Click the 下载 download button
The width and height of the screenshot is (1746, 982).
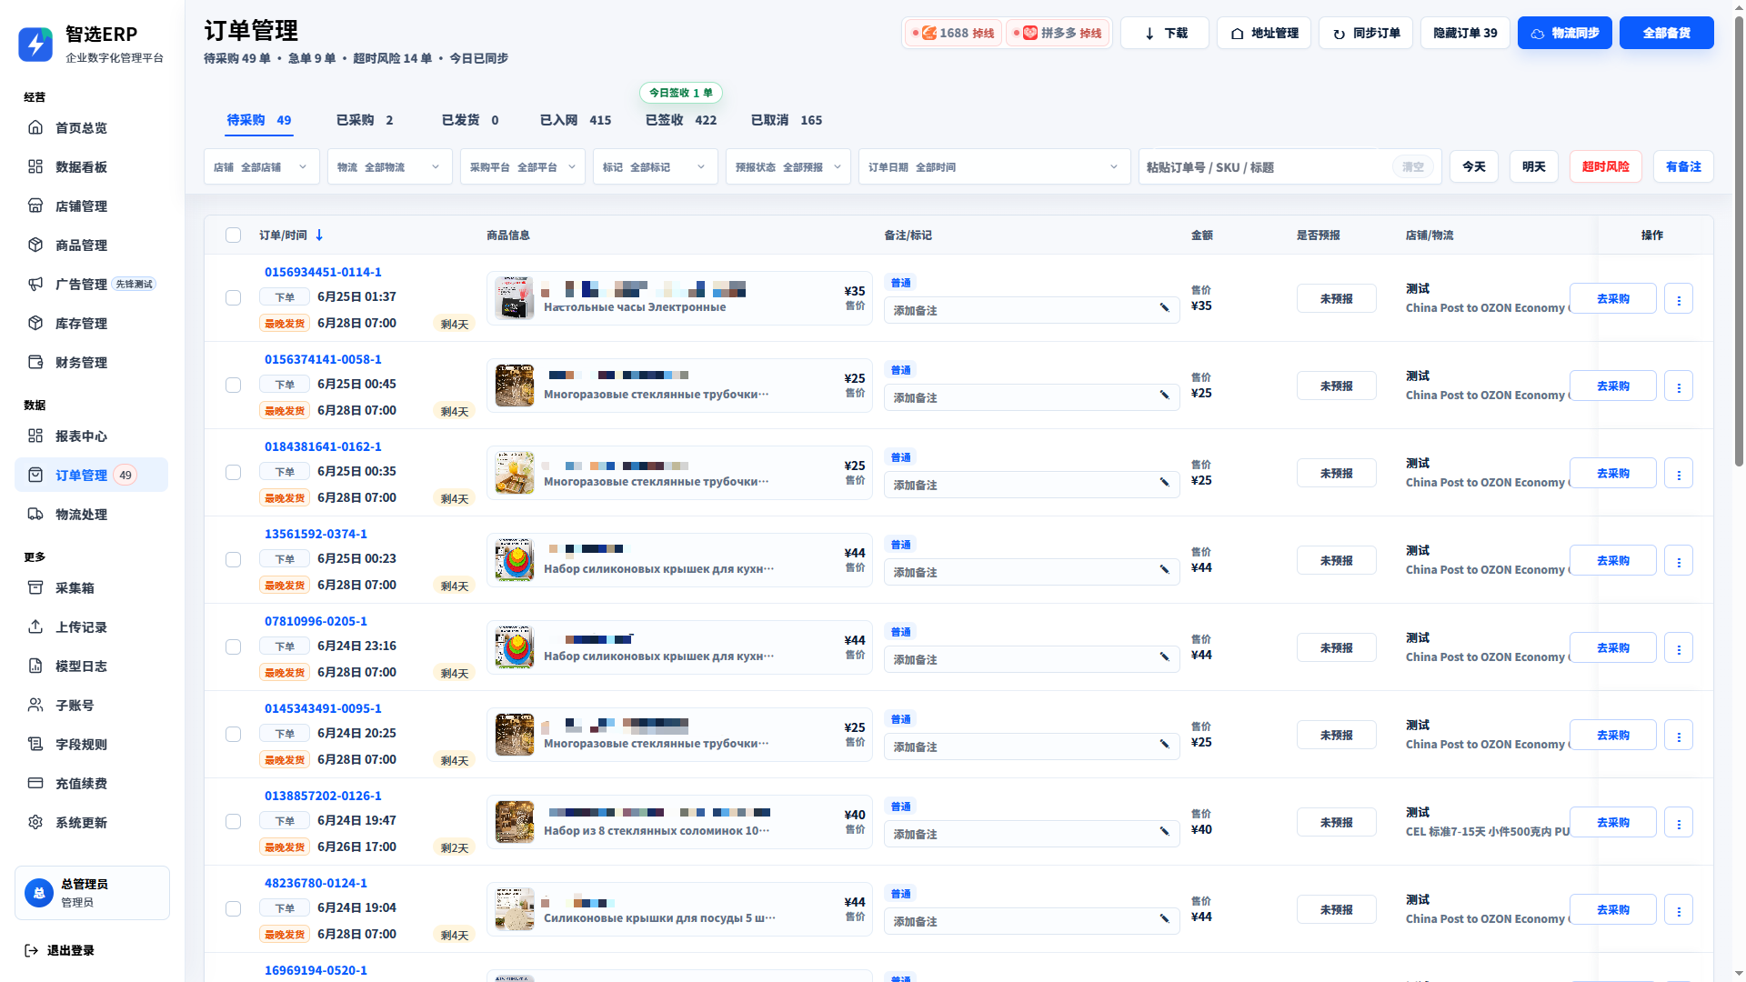(x=1165, y=33)
